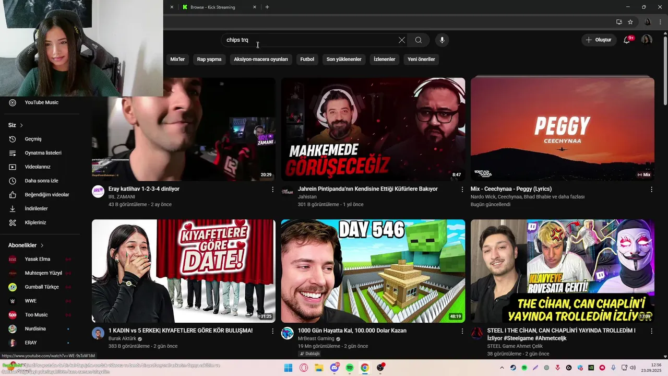The height and width of the screenshot is (376, 668).
Task: Open the Geçmiş history icon
Action: pyautogui.click(x=13, y=139)
